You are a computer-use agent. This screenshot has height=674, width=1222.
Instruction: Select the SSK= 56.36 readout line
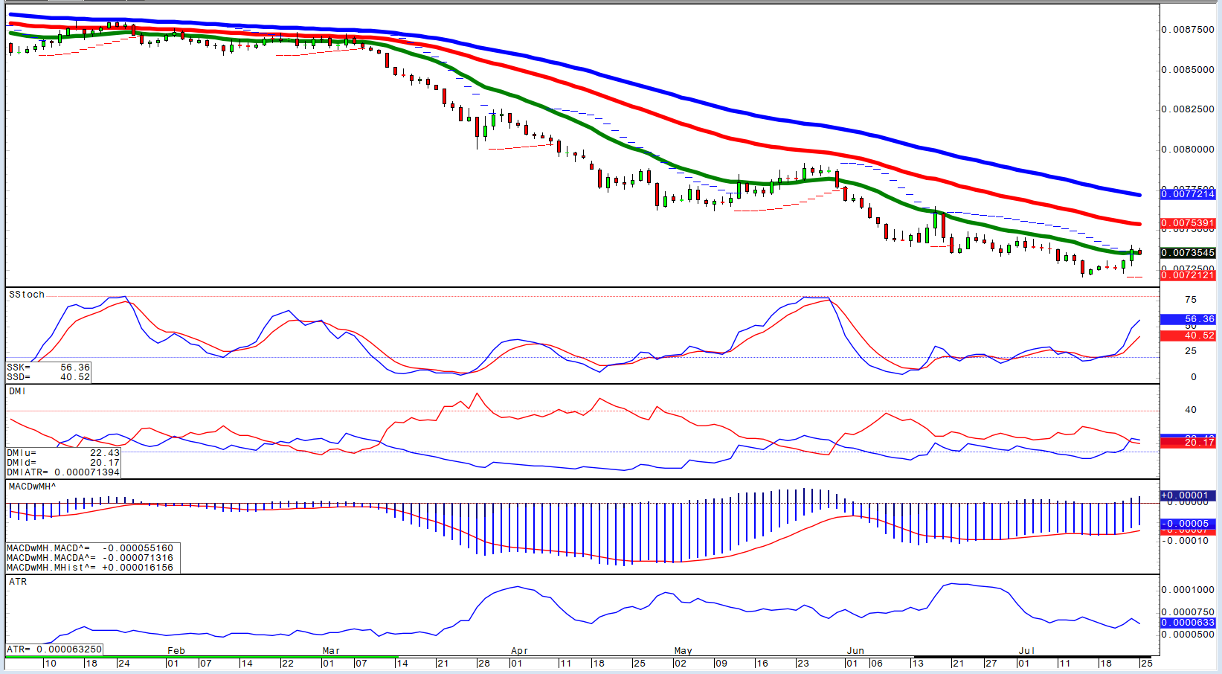48,368
